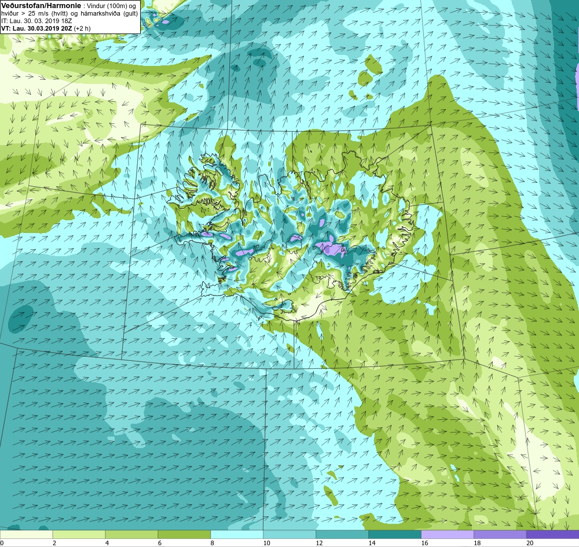
Task: Click the 10–12 light teal legend swatch
Action: [x=289, y=534]
